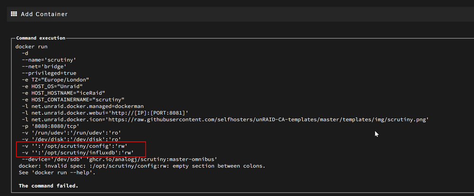Click the Add Container heading text

[x=44, y=14]
